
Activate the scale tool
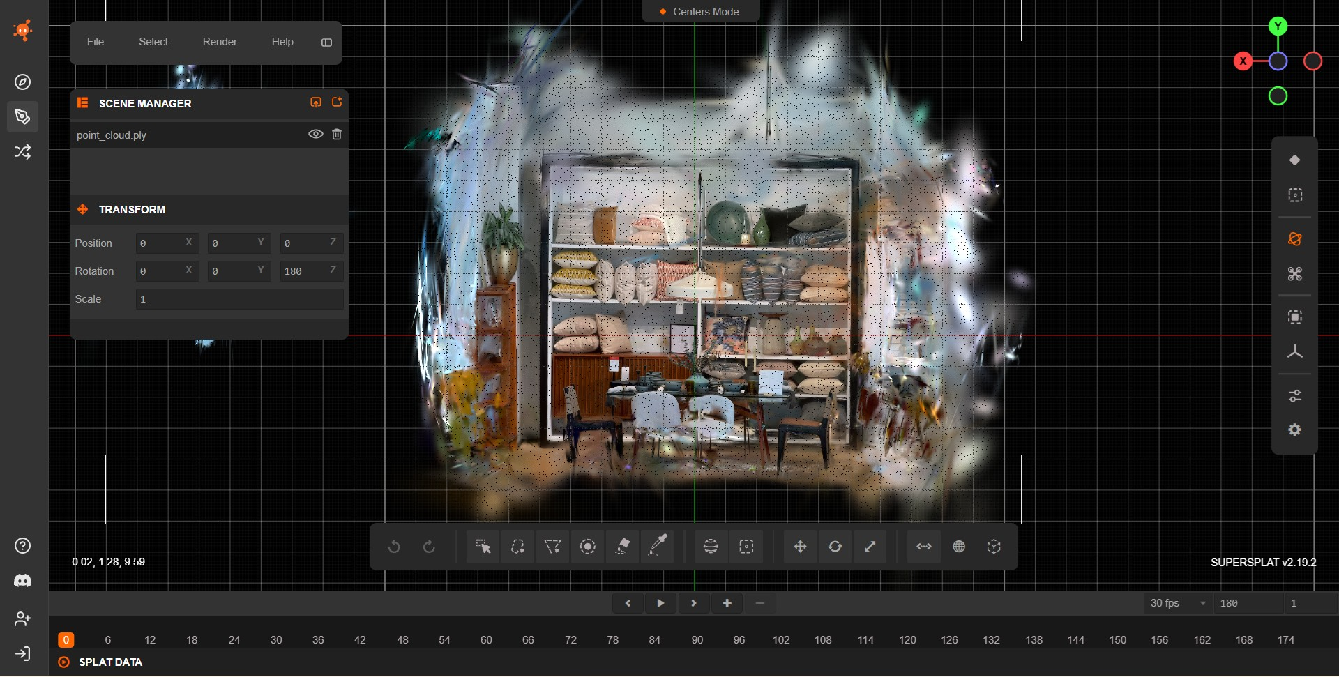[870, 547]
